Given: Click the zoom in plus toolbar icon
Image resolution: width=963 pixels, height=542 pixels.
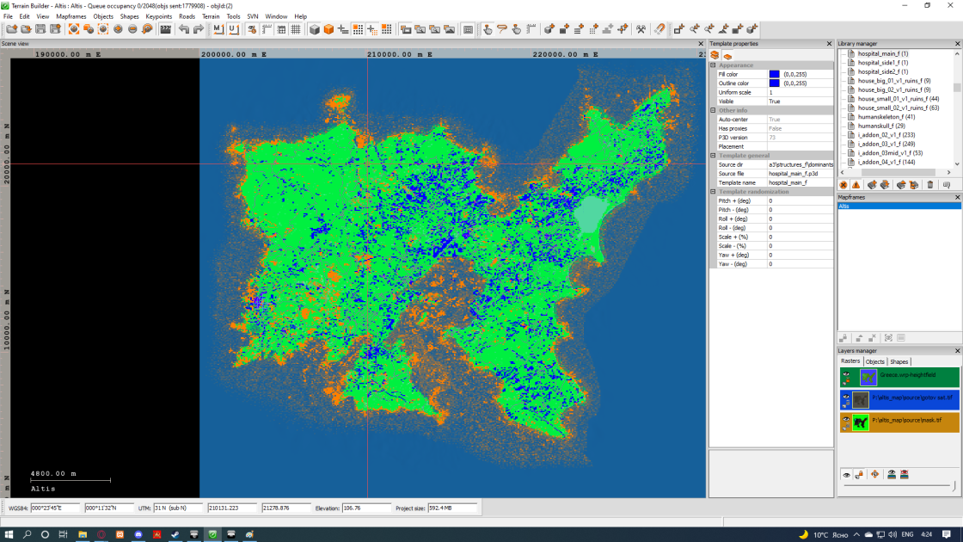Looking at the screenshot, I should [118, 29].
